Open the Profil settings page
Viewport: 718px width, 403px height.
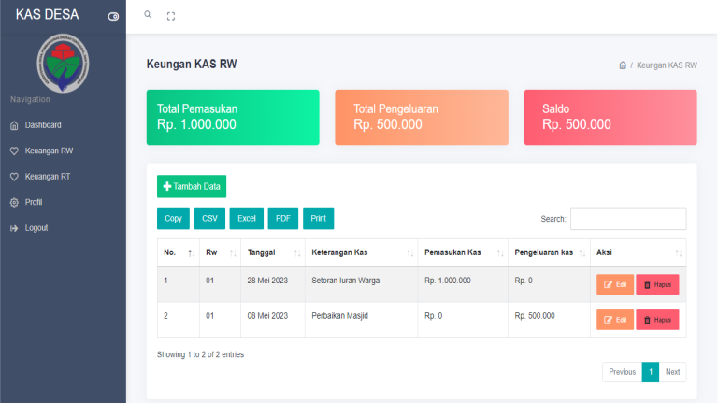pyautogui.click(x=34, y=202)
